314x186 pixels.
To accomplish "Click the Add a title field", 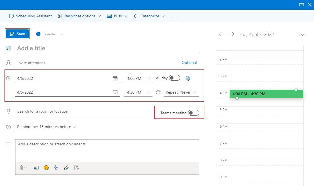I will coord(107,48).
